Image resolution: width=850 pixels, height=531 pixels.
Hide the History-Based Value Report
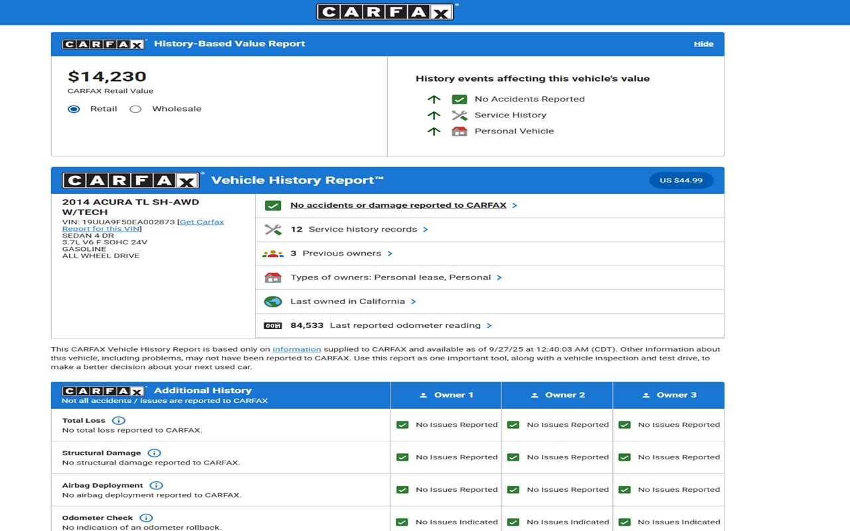pos(704,44)
